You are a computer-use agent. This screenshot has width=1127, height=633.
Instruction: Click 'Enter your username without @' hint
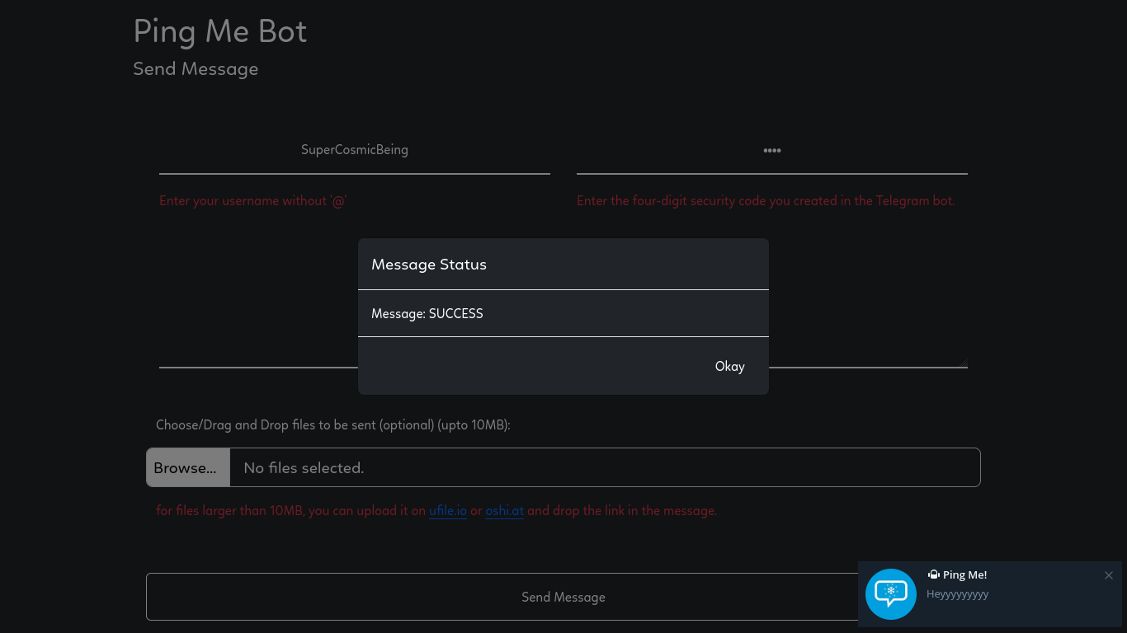pos(253,200)
